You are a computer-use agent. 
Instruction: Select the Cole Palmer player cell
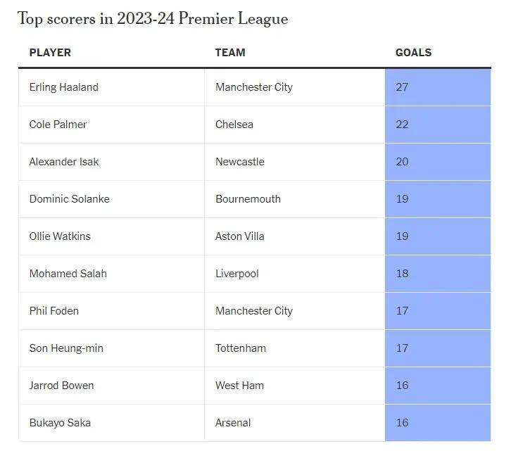tap(111, 125)
